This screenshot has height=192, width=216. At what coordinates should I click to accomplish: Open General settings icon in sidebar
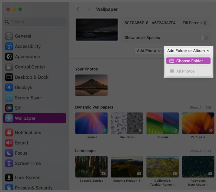(9, 36)
